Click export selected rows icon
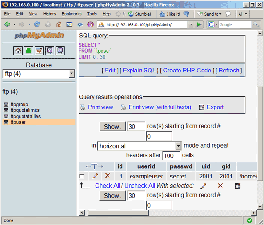This screenshot has height=225, width=264. click(238, 186)
